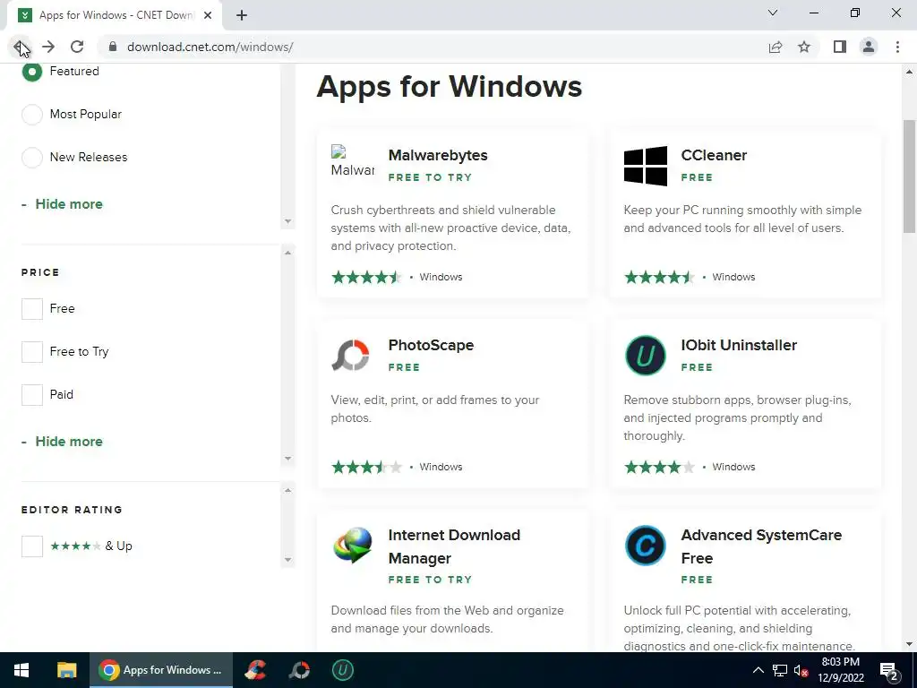Open a new tab with plus icon
This screenshot has height=688, width=917.
tap(242, 15)
